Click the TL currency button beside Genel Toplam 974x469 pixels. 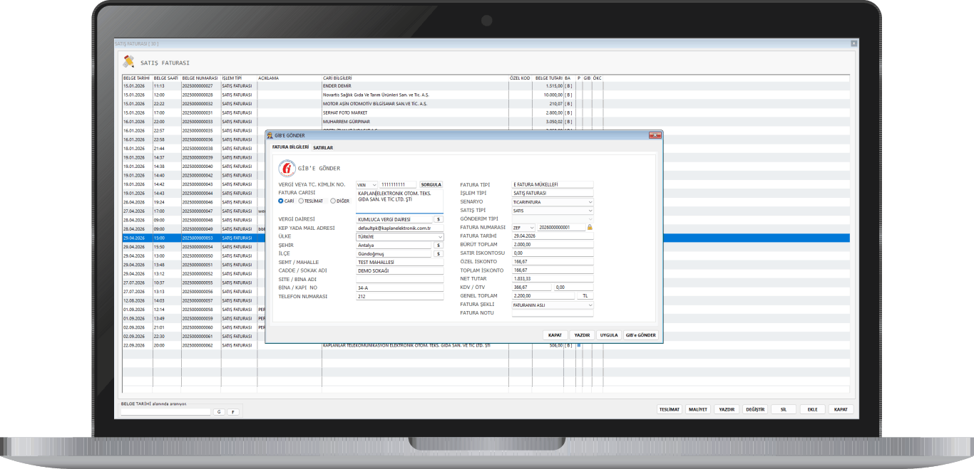585,295
